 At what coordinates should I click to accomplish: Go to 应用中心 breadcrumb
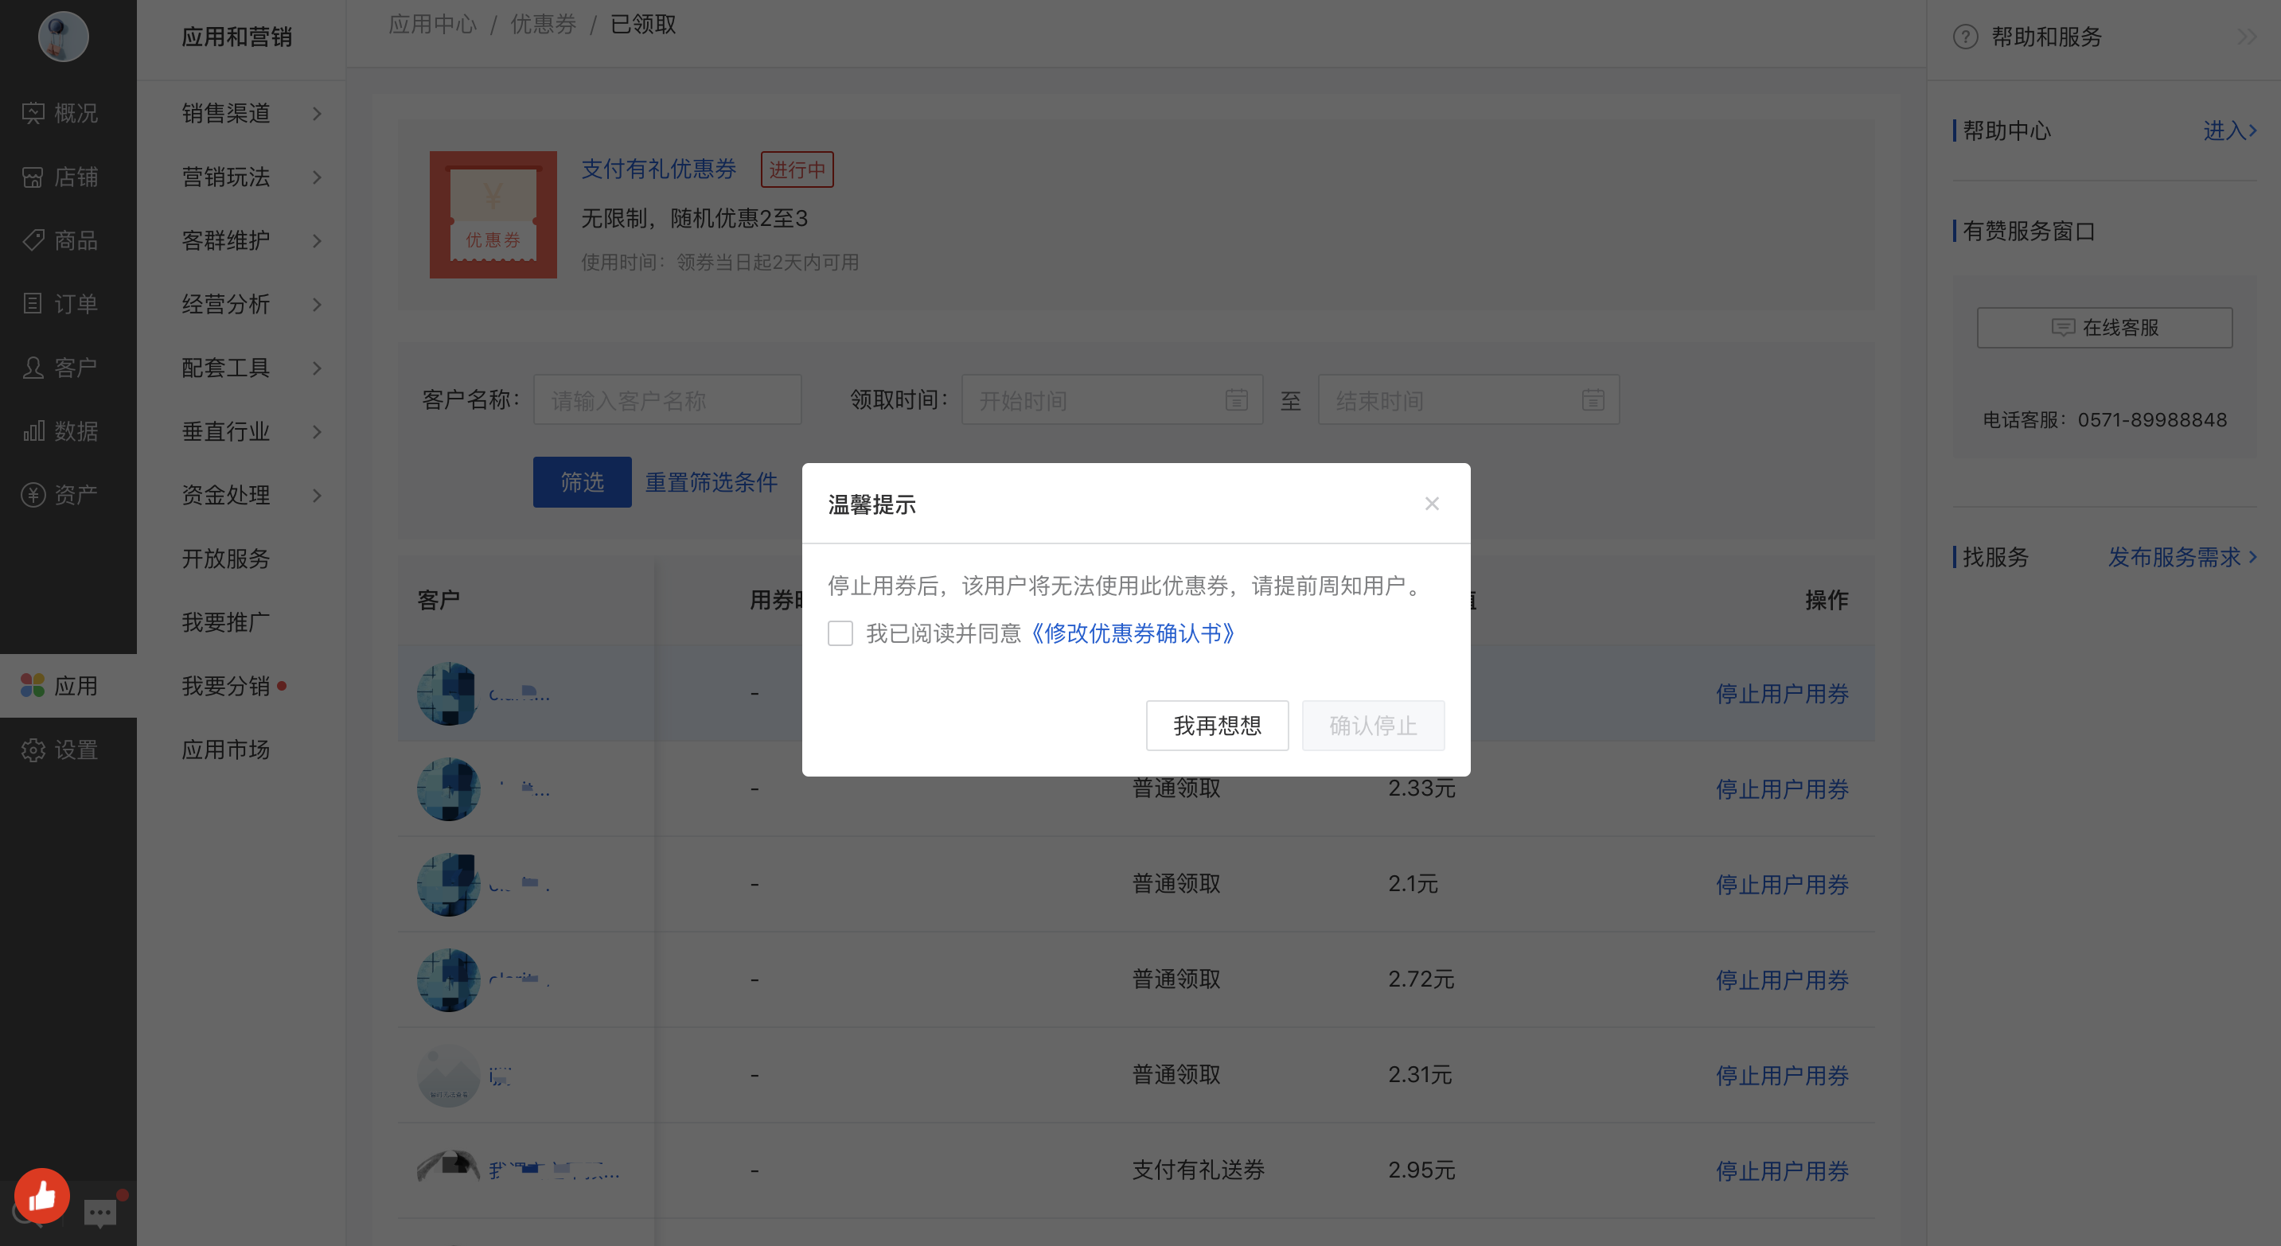tap(432, 24)
